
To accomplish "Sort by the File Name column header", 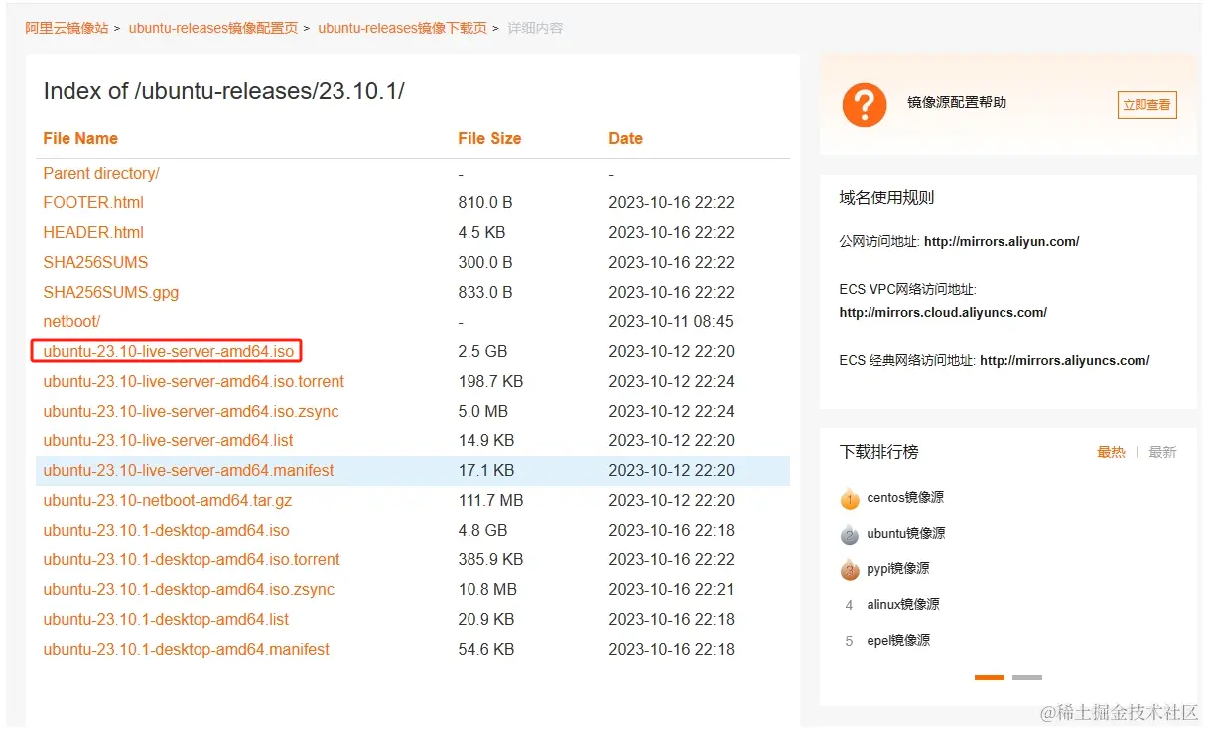I will (x=80, y=138).
